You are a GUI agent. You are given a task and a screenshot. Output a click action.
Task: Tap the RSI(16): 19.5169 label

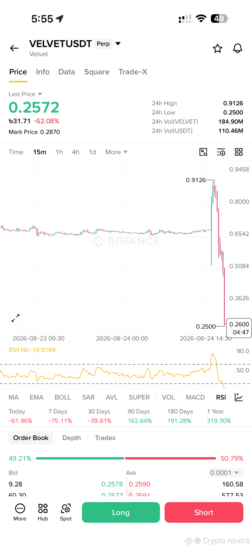click(32, 350)
